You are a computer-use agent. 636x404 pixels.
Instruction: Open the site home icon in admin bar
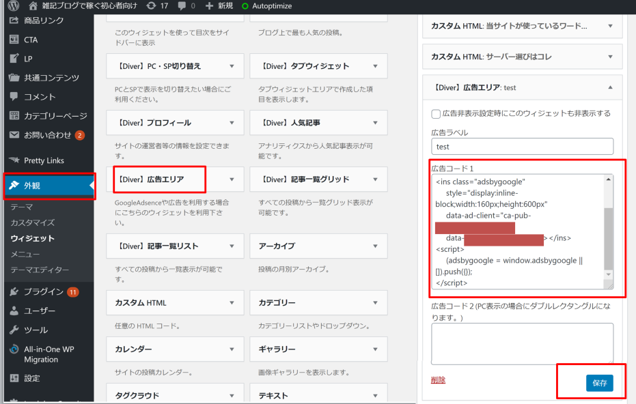point(33,6)
